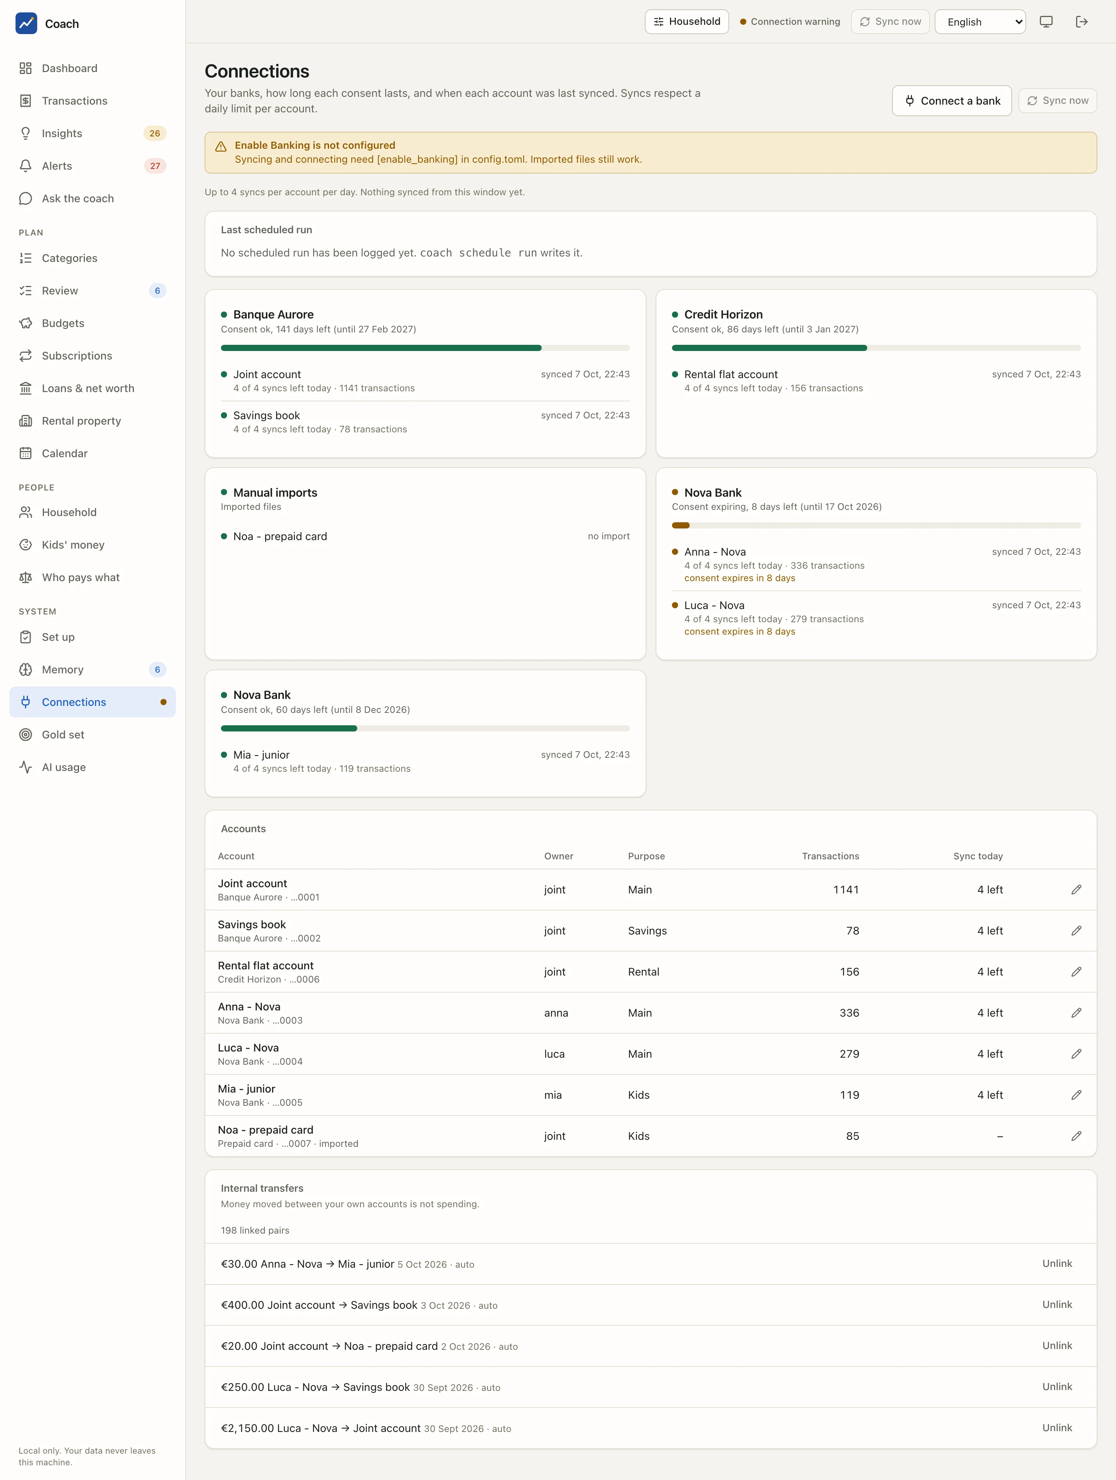Open Memory with 6 items

[92, 670]
